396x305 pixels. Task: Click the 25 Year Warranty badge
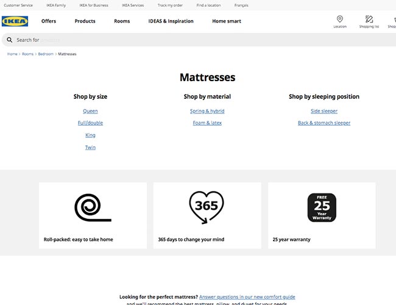pyautogui.click(x=322, y=207)
